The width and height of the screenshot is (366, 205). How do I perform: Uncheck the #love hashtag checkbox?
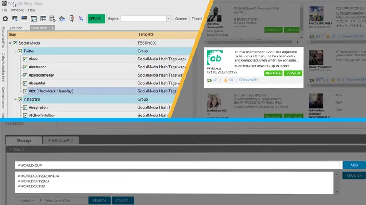coord(25,59)
